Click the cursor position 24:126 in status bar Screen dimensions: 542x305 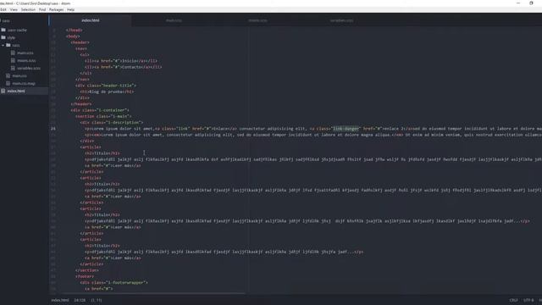(x=80, y=300)
